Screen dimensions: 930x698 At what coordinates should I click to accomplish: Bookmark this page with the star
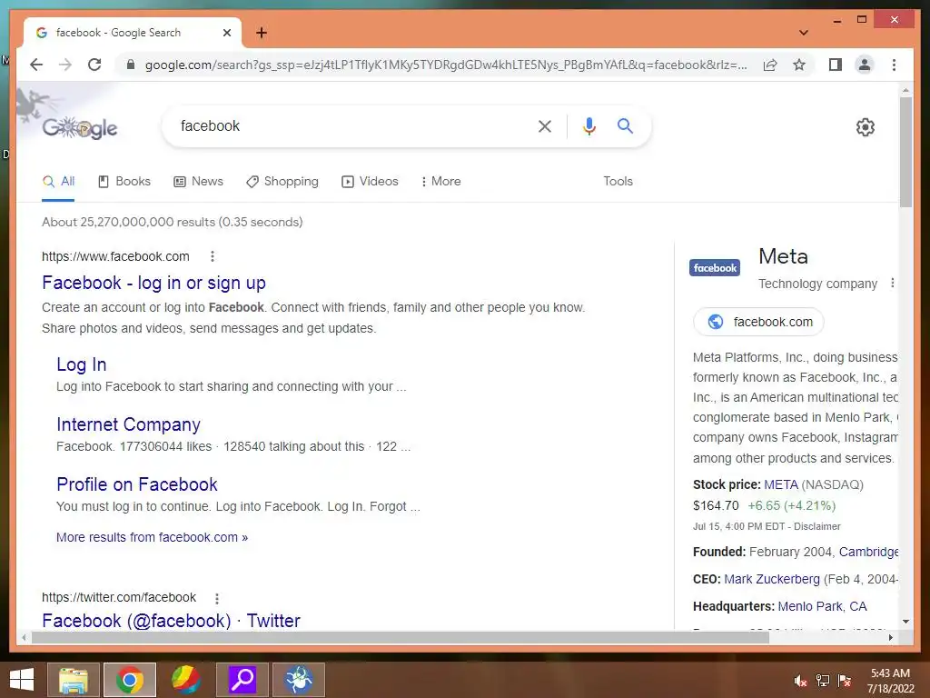click(x=799, y=65)
